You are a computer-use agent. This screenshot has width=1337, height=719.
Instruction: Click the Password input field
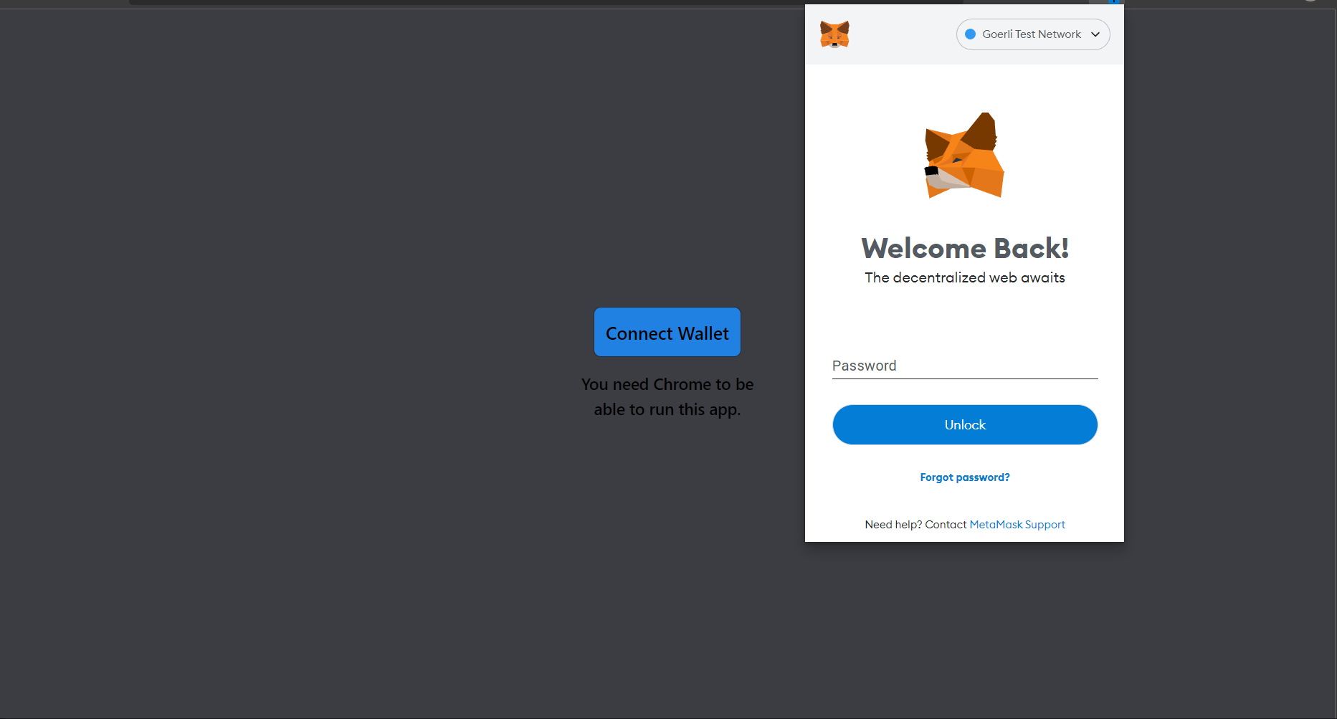965,366
